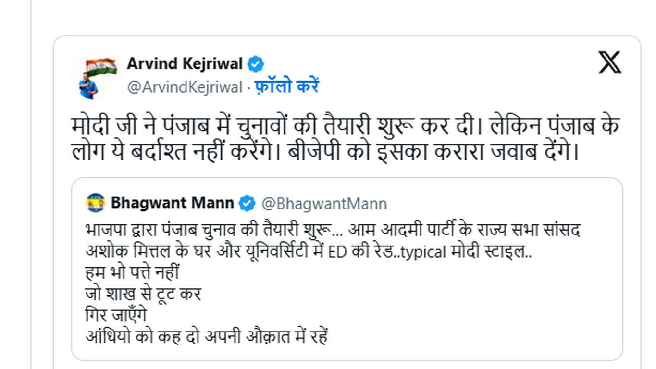The width and height of the screenshot is (656, 369).
Task: Visit the @BhagwantMann handle link
Action: tap(324, 203)
